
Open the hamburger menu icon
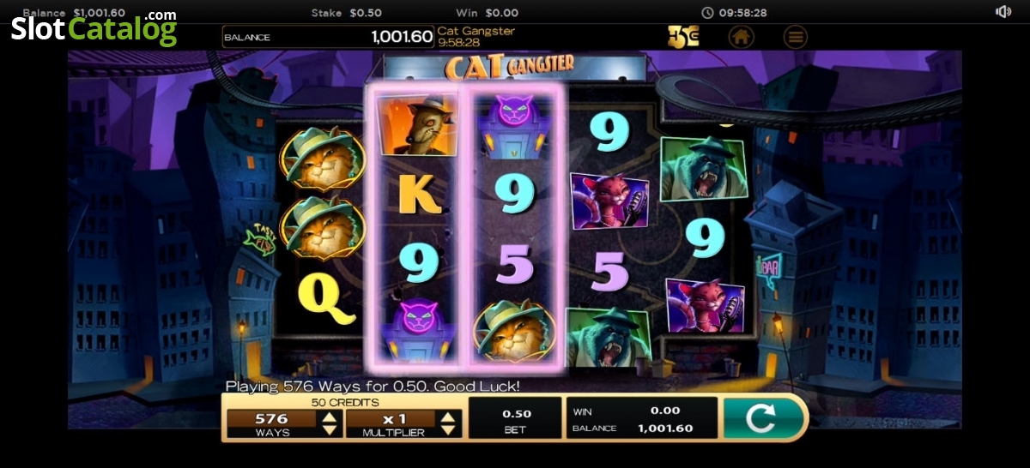click(x=796, y=37)
